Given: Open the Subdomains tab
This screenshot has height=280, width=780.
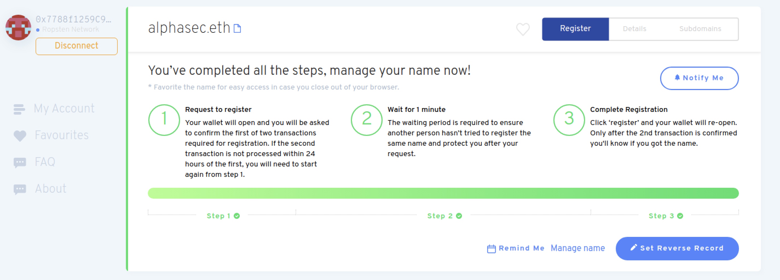Looking at the screenshot, I should pos(700,29).
